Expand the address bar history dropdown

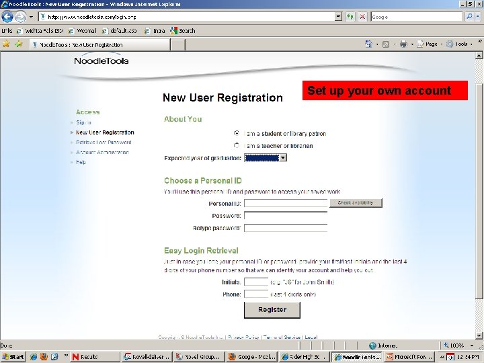(339, 17)
